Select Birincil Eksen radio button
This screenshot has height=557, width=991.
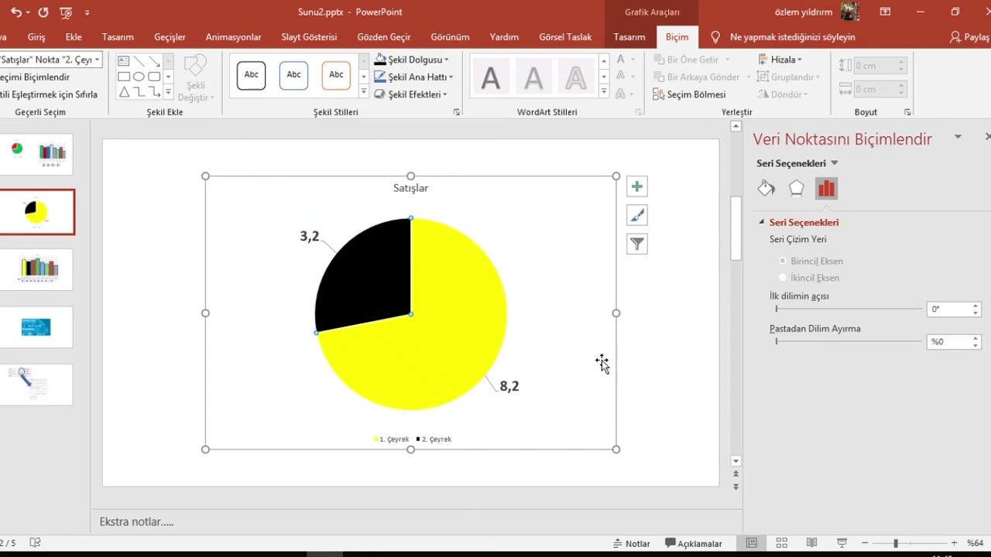pyautogui.click(x=783, y=261)
